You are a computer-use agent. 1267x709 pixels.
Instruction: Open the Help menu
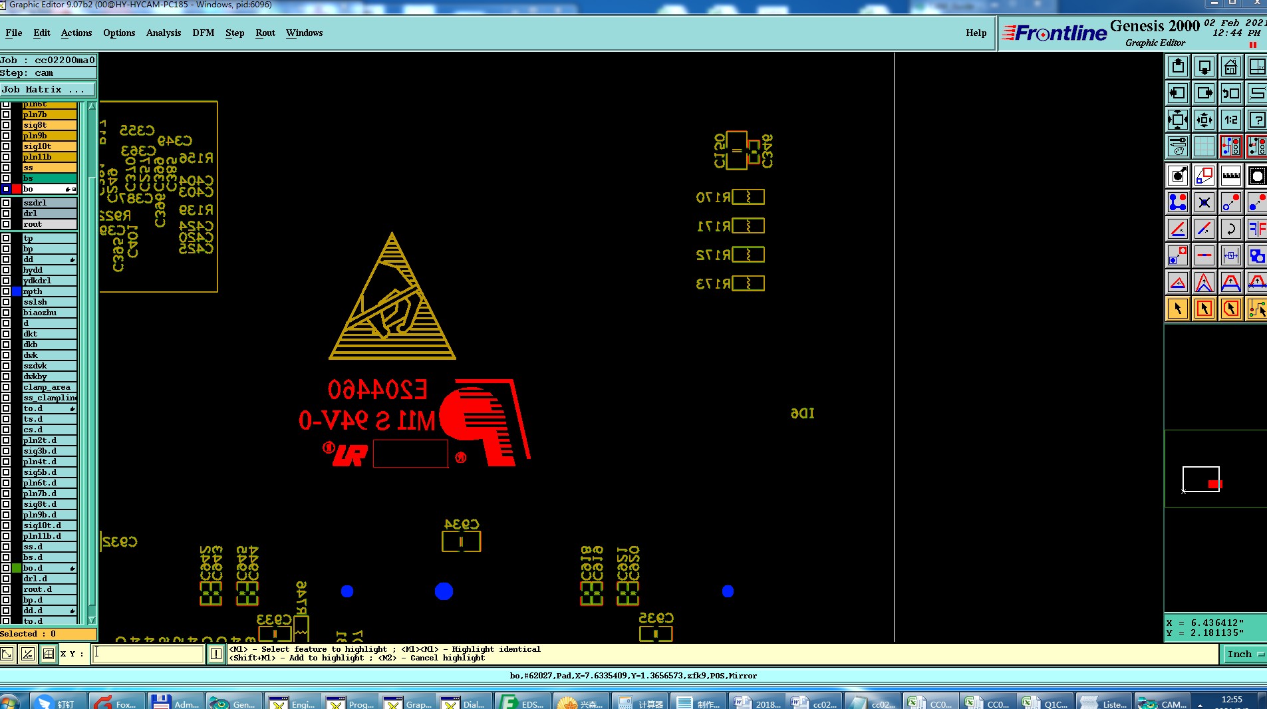tap(976, 33)
